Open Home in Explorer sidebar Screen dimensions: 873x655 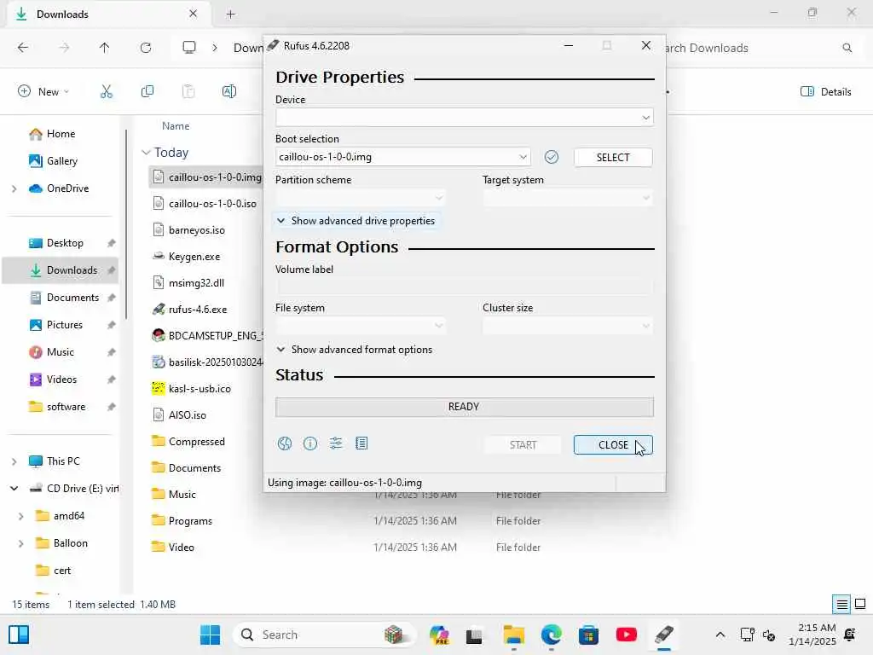point(61,134)
